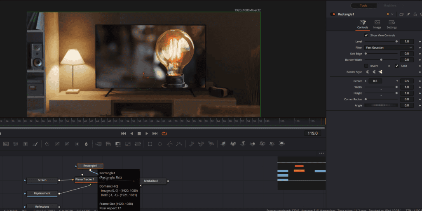Click the versions icon in Inspector header
Viewport: 422px width, 211px height.
(401, 14)
